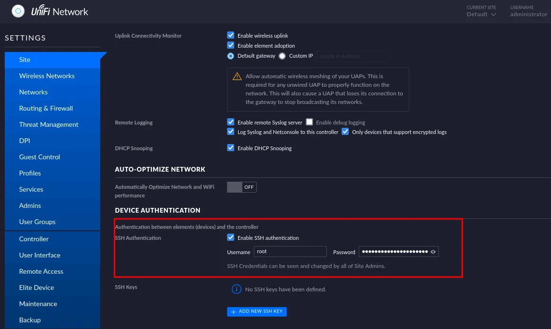Click the info icon beside the SSH keys message
Image resolution: width=551 pixels, height=329 pixels.
click(x=237, y=289)
